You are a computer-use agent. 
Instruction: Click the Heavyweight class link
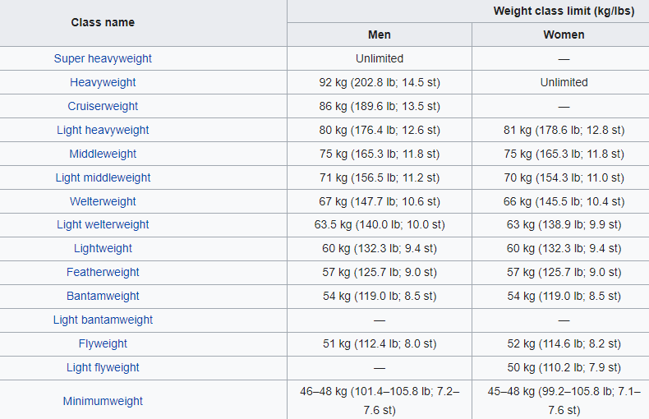[x=103, y=82]
